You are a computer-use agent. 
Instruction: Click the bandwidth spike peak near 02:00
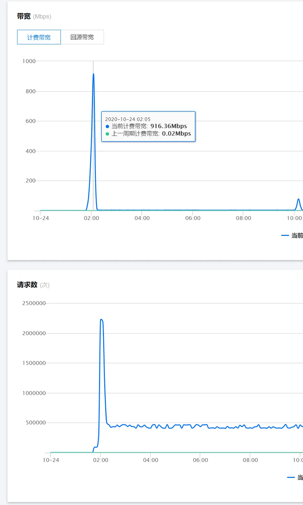point(94,74)
